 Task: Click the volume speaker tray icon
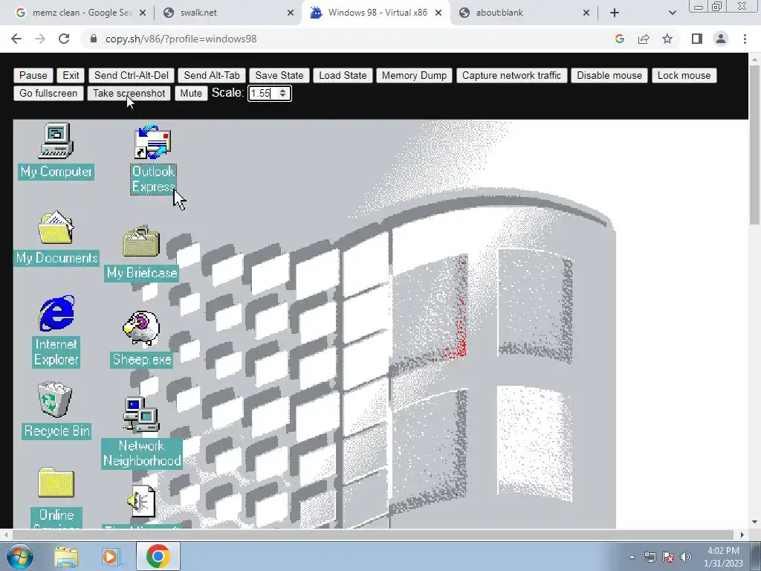[685, 557]
